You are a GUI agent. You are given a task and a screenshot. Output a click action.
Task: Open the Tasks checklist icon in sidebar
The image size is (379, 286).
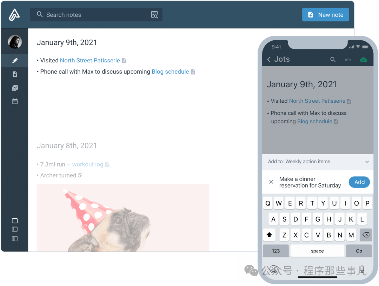coord(15,88)
